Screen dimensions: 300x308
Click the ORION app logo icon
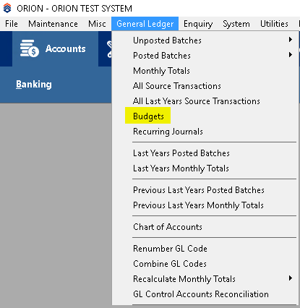7,8
